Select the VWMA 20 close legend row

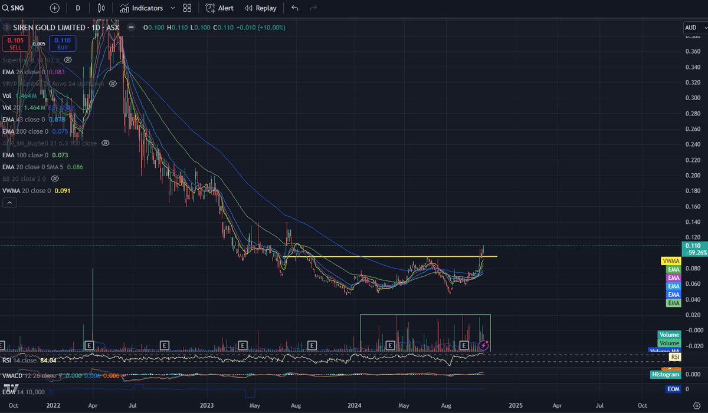(37, 190)
